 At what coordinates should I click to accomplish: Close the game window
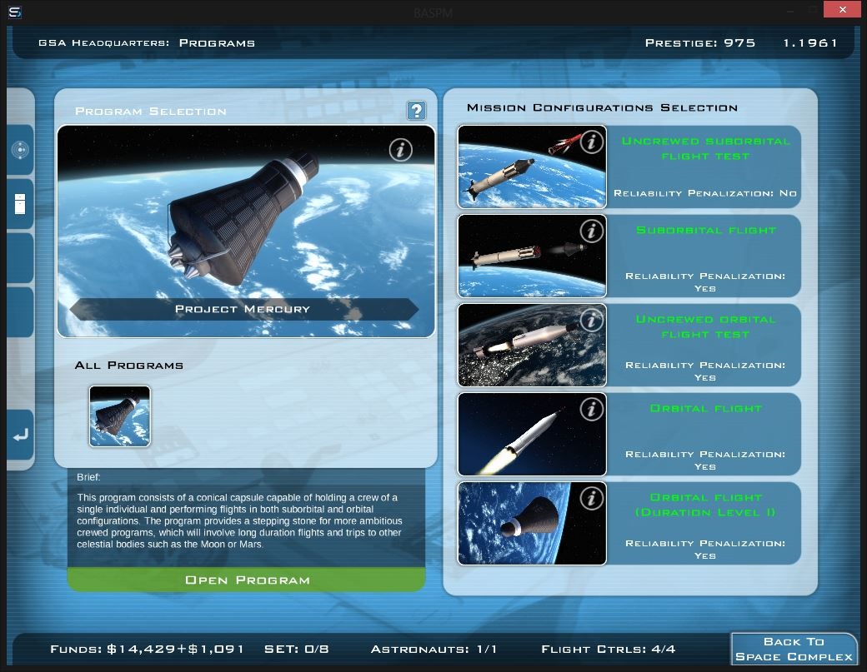841,9
